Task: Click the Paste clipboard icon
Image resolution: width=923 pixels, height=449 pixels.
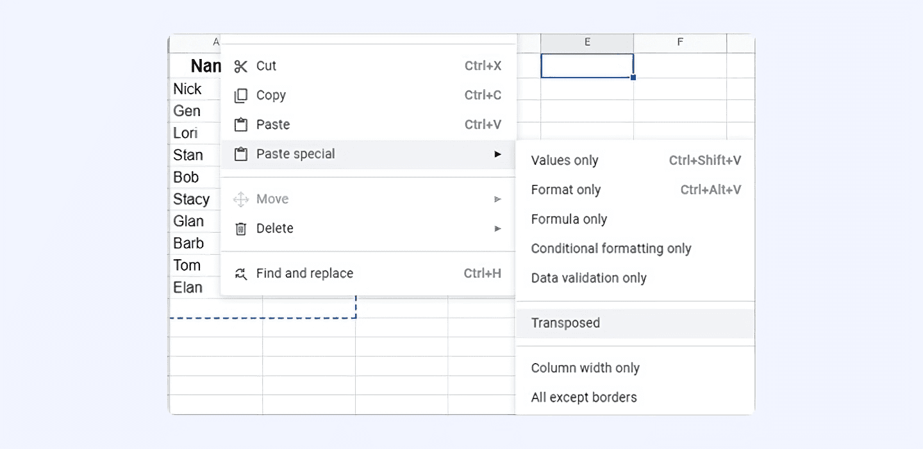Action: tap(241, 125)
